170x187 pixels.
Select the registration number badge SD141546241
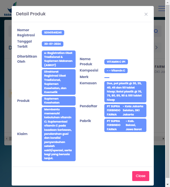click(x=53, y=33)
